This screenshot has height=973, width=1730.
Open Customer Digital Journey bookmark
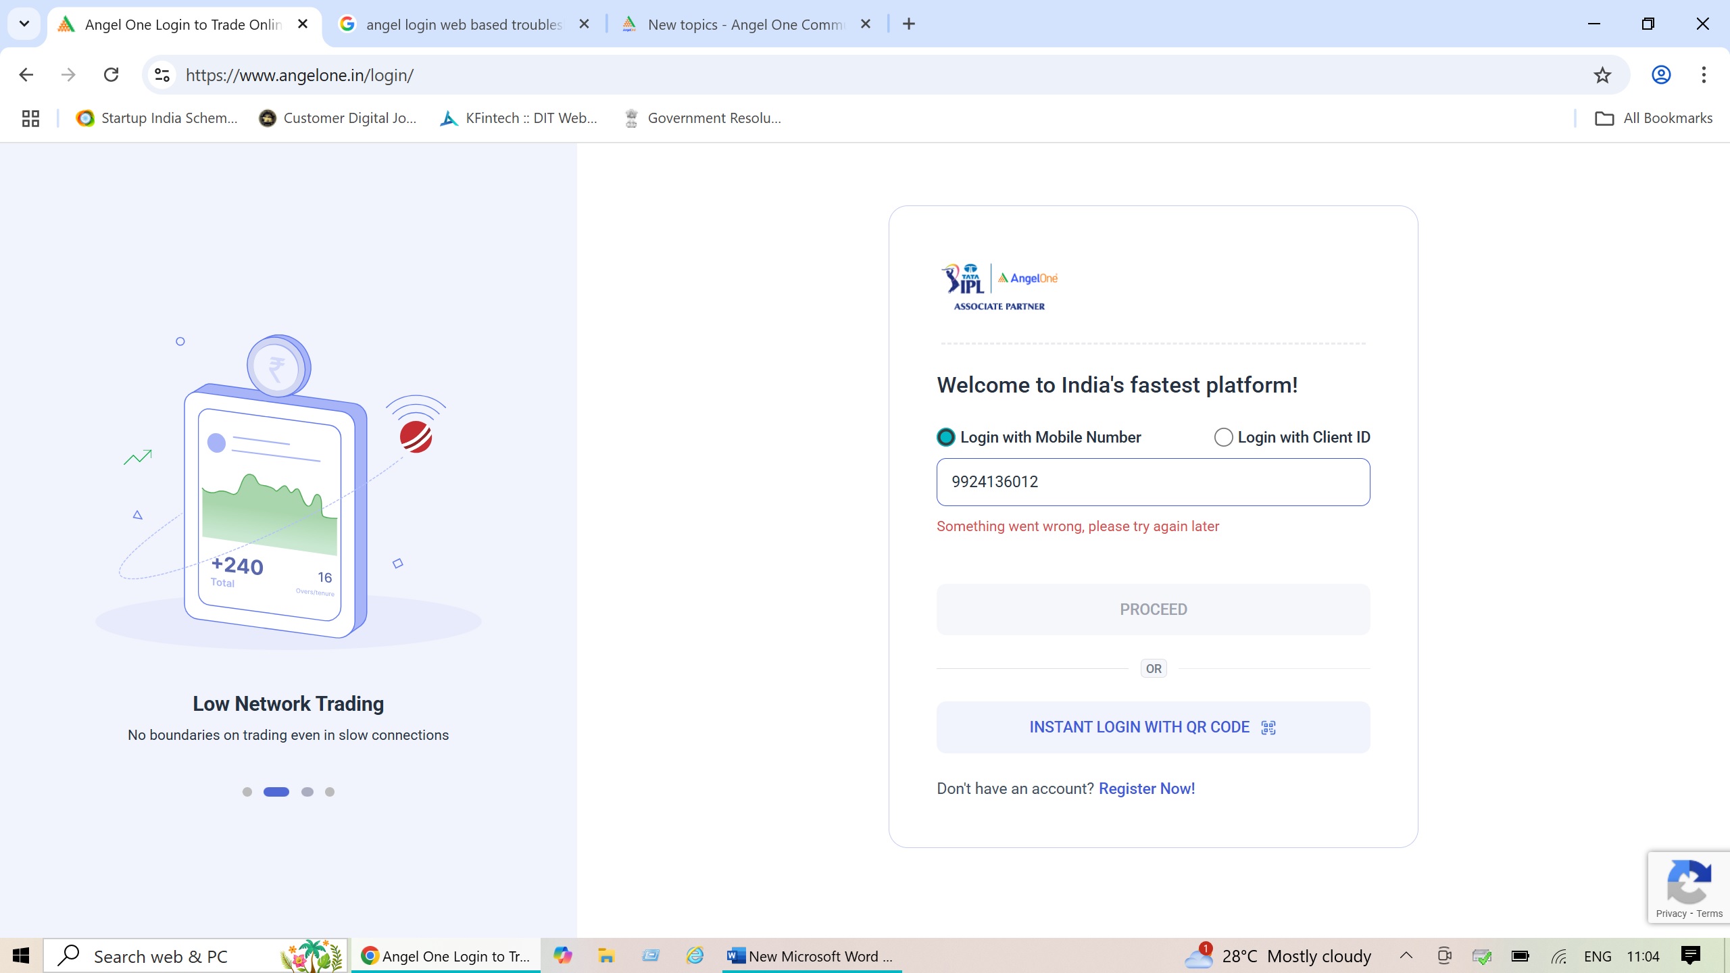click(338, 118)
